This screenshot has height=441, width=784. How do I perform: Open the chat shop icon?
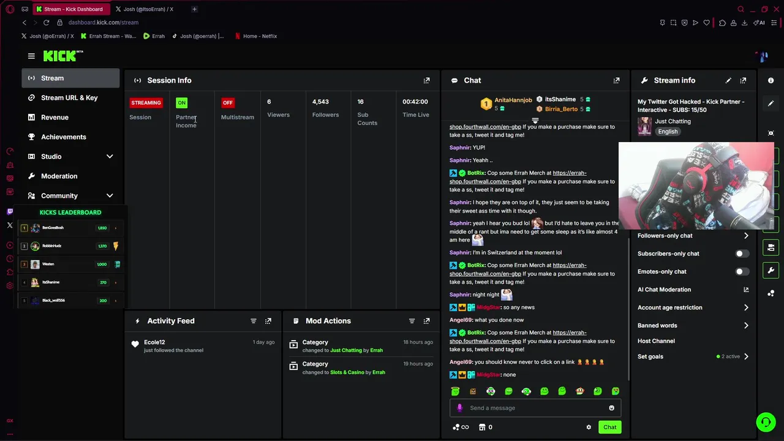(486, 428)
